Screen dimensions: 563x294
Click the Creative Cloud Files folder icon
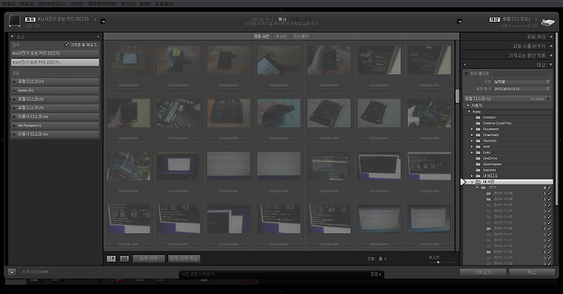tap(478, 123)
